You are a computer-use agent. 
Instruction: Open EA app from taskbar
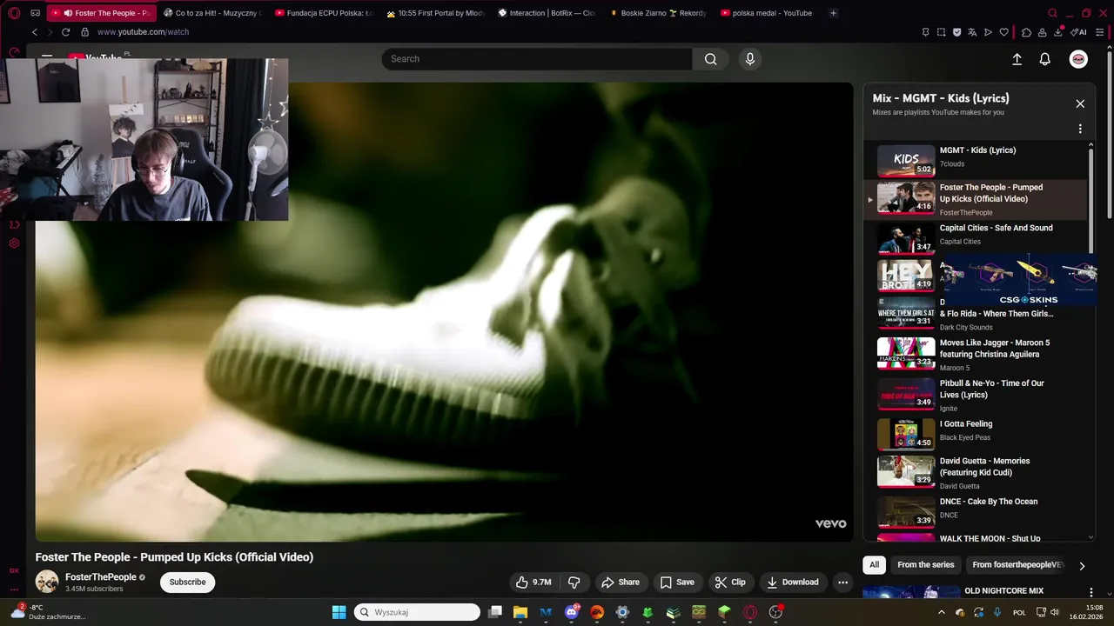pyautogui.click(x=597, y=612)
